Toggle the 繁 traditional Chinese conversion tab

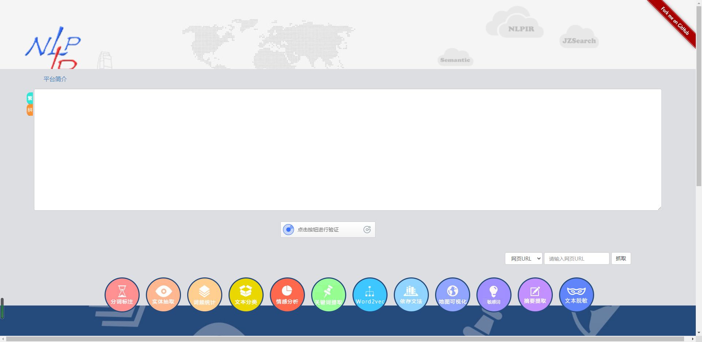30,98
